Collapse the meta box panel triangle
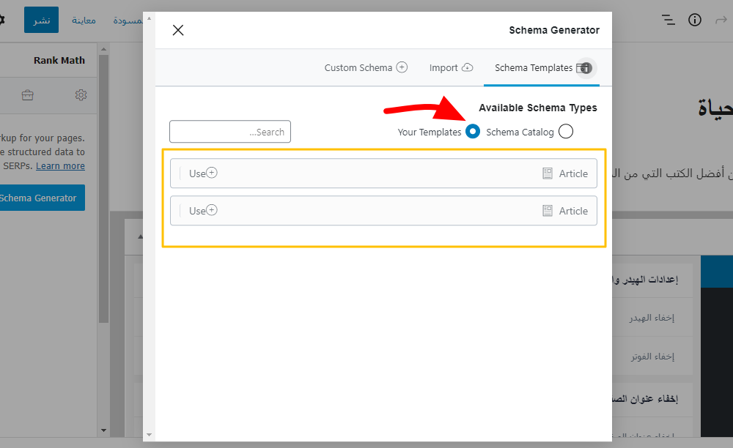This screenshot has height=448, width=733. tap(140, 236)
